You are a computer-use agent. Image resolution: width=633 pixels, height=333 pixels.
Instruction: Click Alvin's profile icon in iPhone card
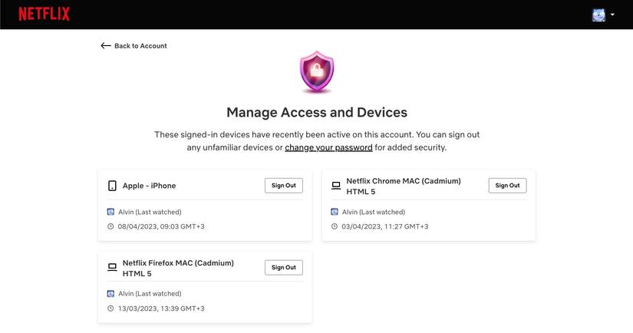111,212
